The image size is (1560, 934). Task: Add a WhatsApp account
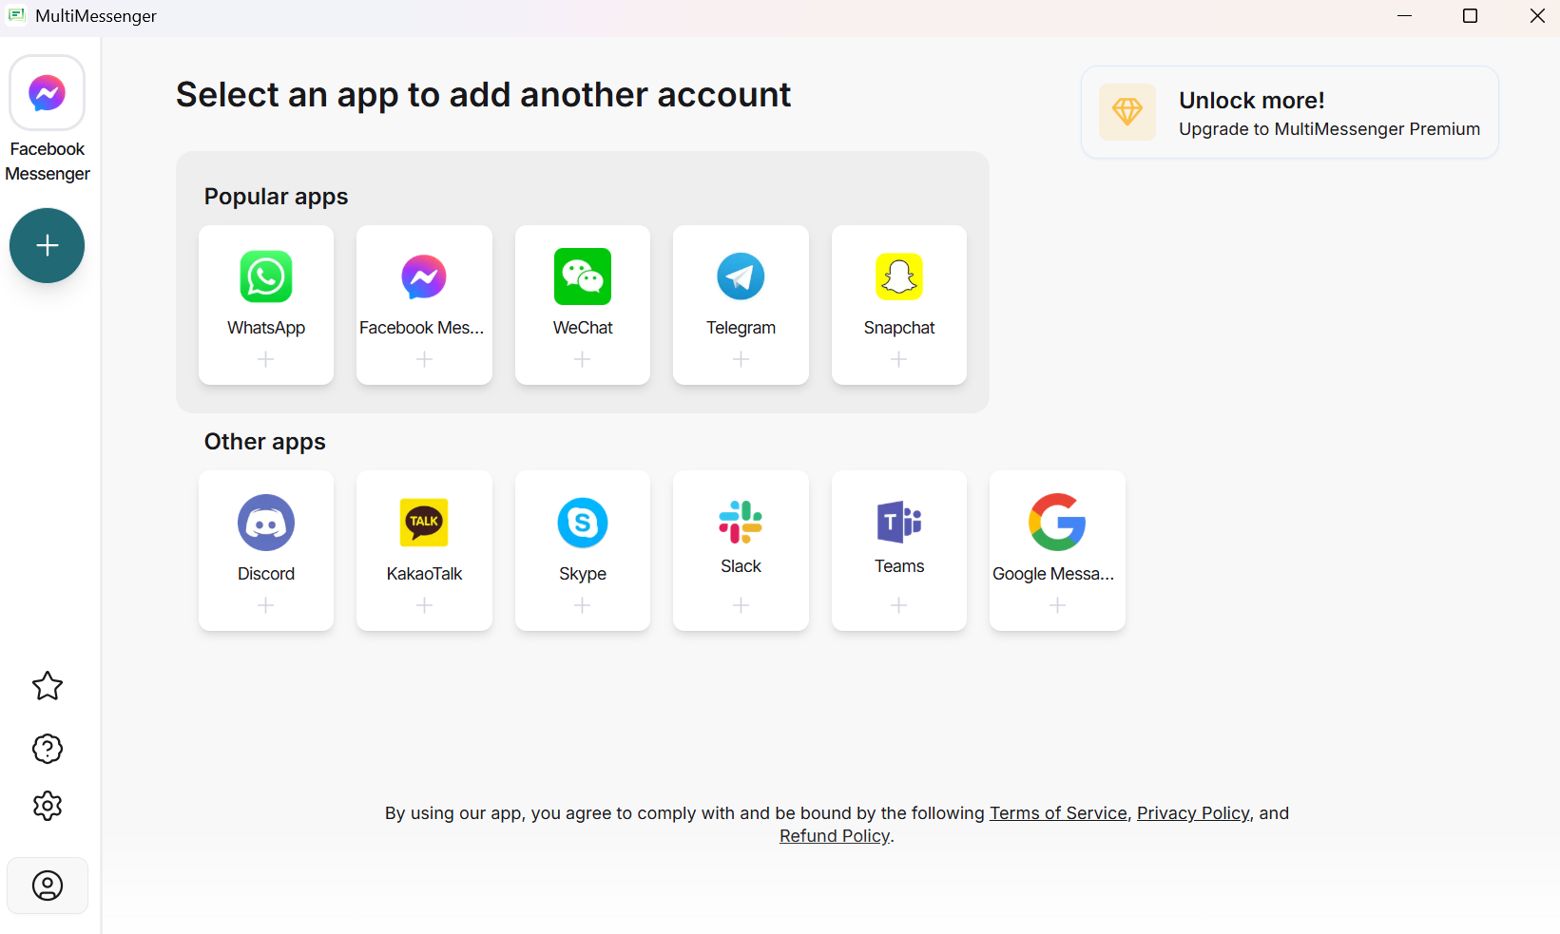point(266,305)
